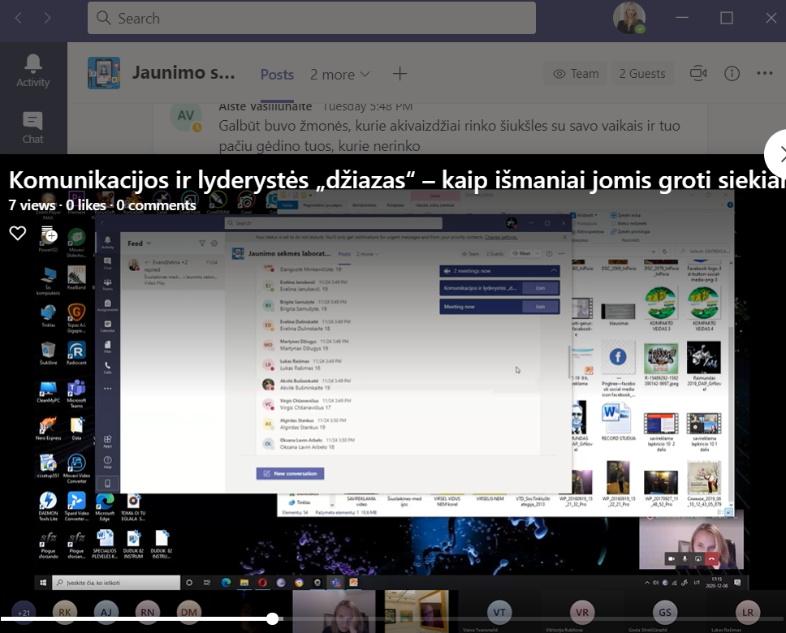Viewport: 786px width, 633px height.
Task: Select the 'RECORD STUDIJA' Word document
Action: [618, 422]
